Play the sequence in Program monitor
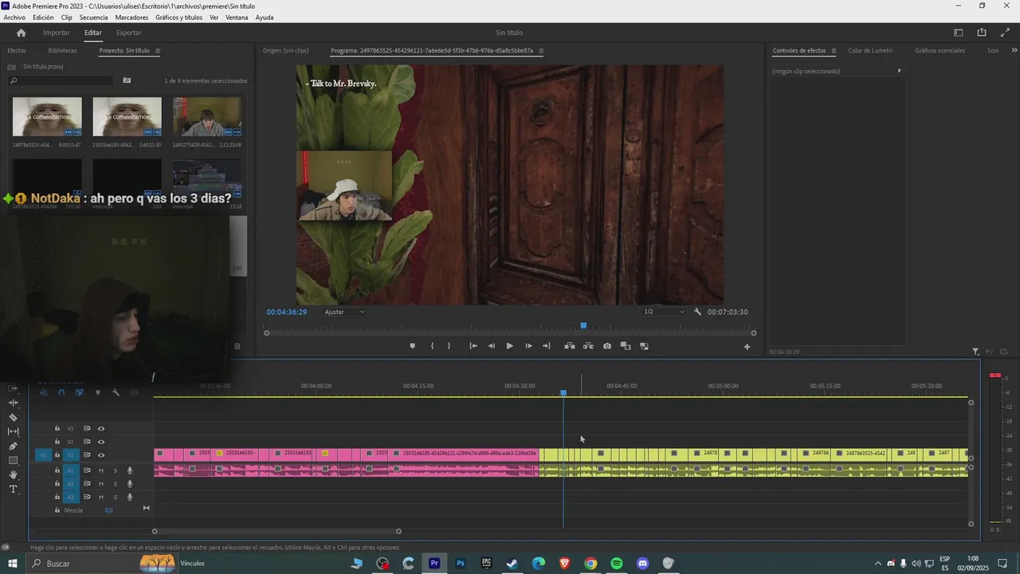The width and height of the screenshot is (1020, 574). coord(510,346)
